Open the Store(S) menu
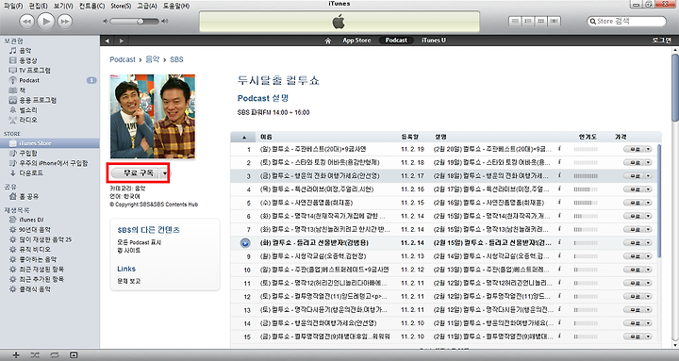Screen dimensions: 679x361 121,6
